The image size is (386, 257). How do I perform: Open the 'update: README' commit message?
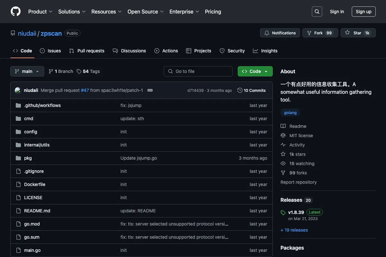click(x=138, y=211)
